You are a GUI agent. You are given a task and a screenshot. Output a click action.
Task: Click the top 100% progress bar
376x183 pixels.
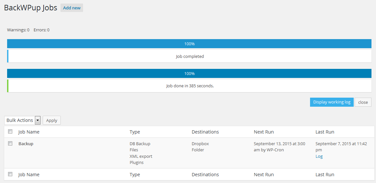point(189,44)
